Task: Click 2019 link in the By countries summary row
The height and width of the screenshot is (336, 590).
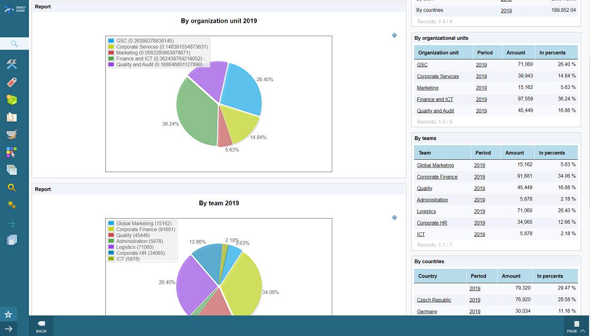Action: [x=506, y=11]
